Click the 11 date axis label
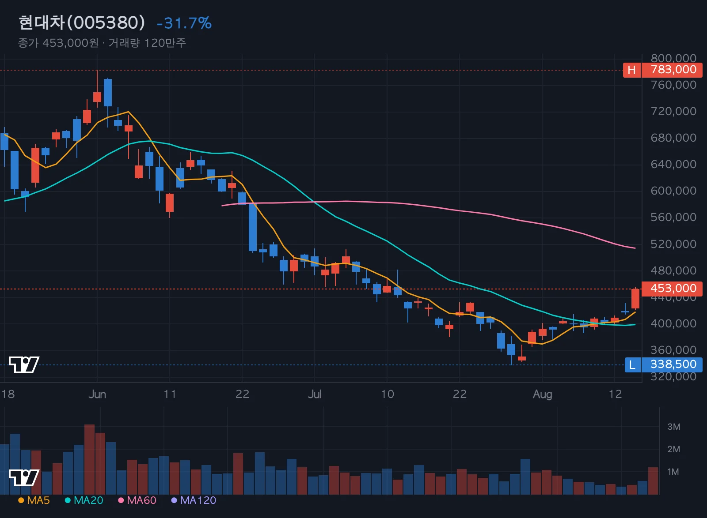The height and width of the screenshot is (518, 707). (170, 394)
